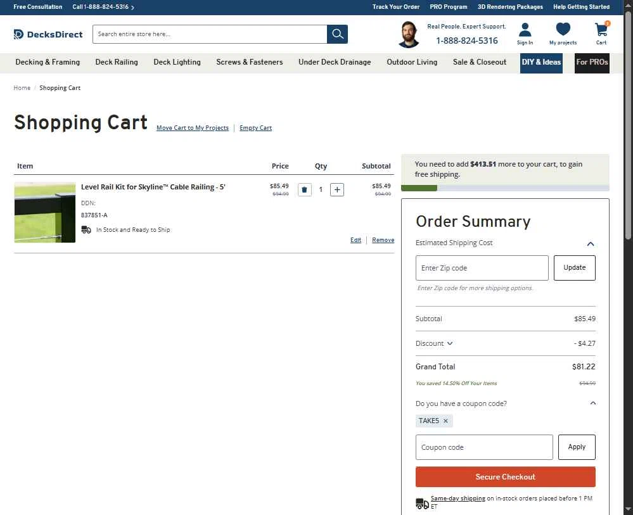This screenshot has width=633, height=515.
Task: Click the free shipping progress bar
Action: [505, 188]
